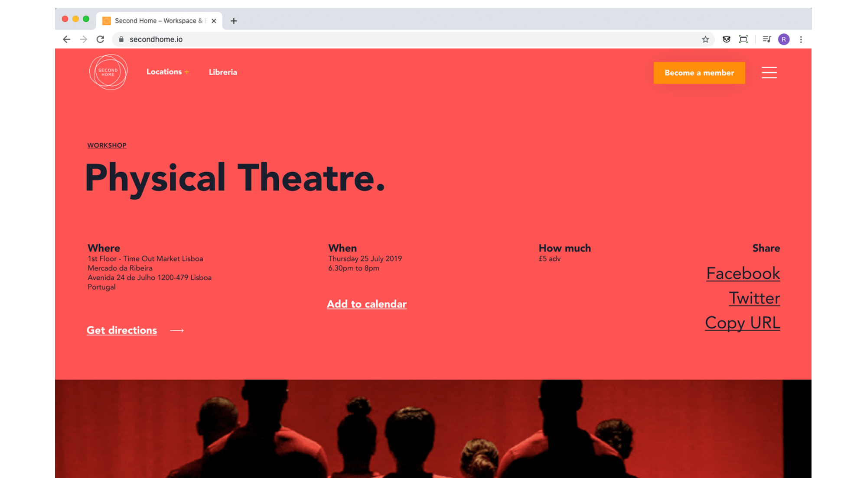Open Chrome three-dot menu
Viewport: 867px width, 487px height.
tap(801, 39)
